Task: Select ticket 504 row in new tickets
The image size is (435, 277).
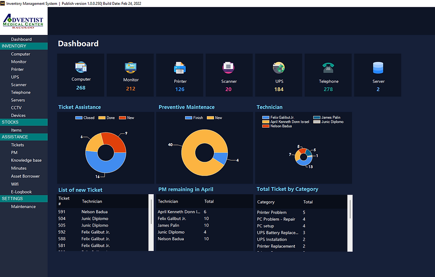Action: (x=103, y=218)
